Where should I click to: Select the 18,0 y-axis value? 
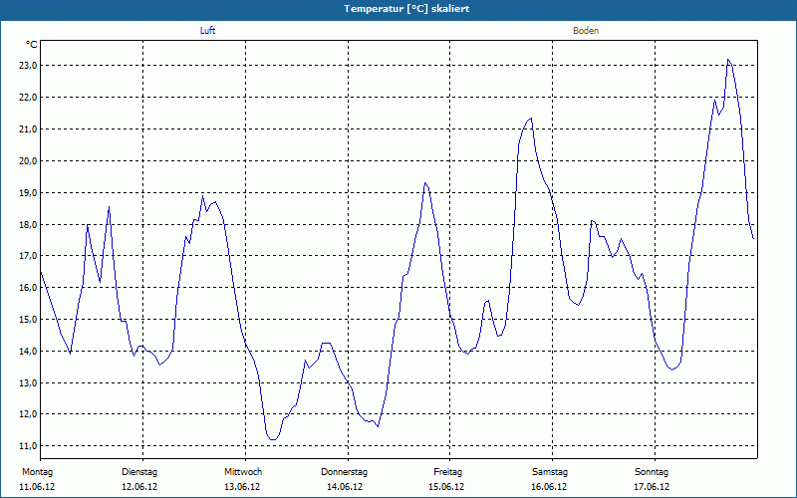[28, 225]
